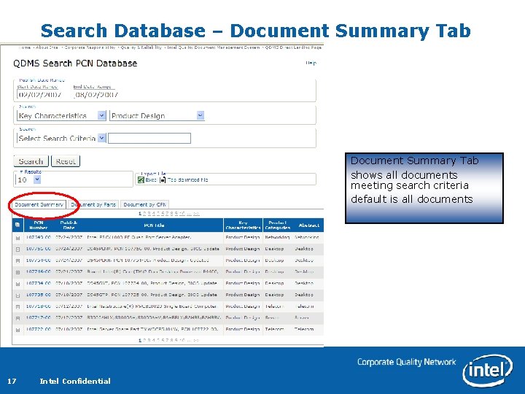
Task: Open the Key Characteristics dropdown
Action: click(102, 115)
